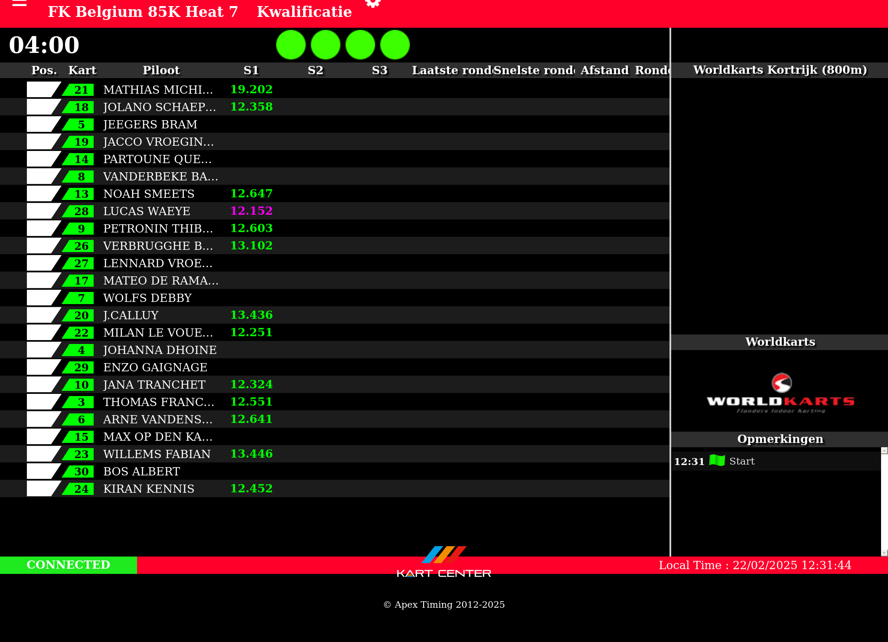
Task: Click the Snelste ronde column header
Action: 533,70
